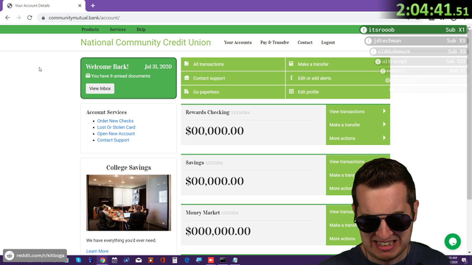Open the red recorder taskbar icon
472x265 pixels.
pos(211,260)
